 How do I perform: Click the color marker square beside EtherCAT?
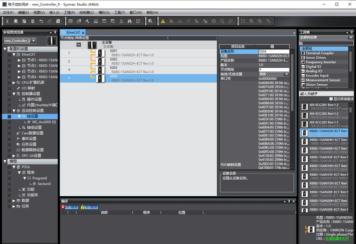9,54
